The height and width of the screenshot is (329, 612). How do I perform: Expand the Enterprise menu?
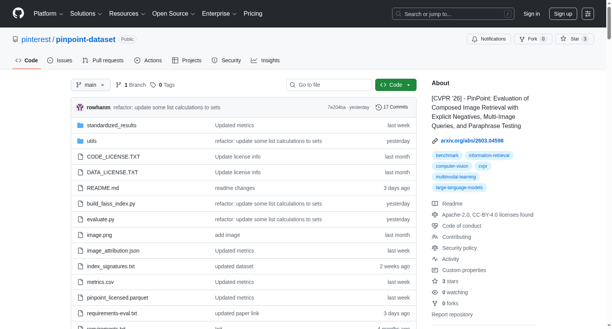219,14
